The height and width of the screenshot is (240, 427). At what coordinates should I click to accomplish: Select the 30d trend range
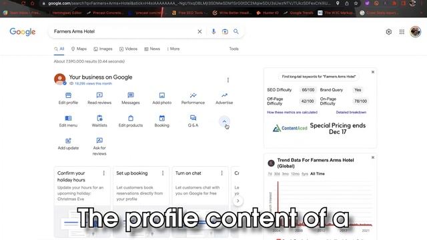point(277,174)
